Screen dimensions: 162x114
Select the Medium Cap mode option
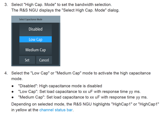click(x=36, y=50)
